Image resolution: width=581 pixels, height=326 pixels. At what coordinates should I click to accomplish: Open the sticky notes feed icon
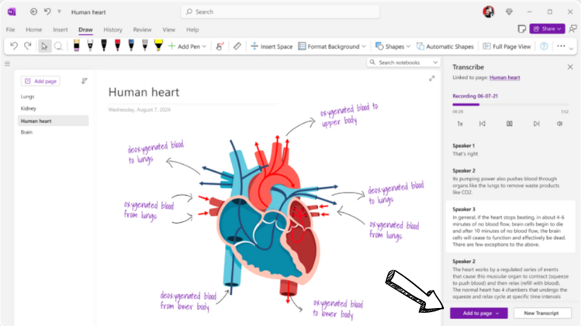click(x=521, y=29)
